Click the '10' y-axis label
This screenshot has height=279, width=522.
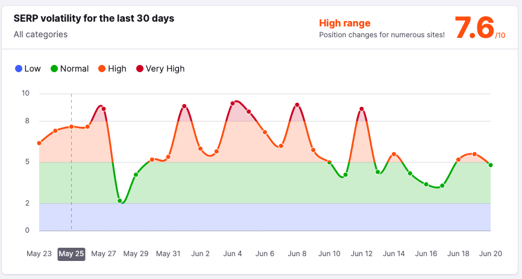[x=26, y=93]
